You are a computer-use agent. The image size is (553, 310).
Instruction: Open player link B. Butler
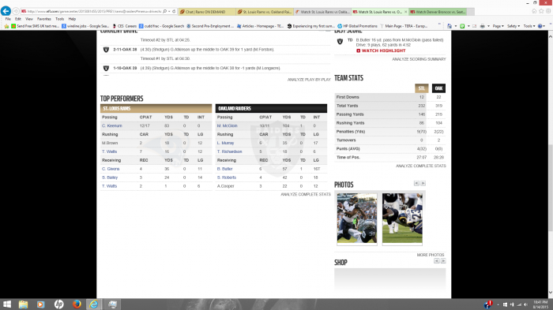[x=224, y=169]
